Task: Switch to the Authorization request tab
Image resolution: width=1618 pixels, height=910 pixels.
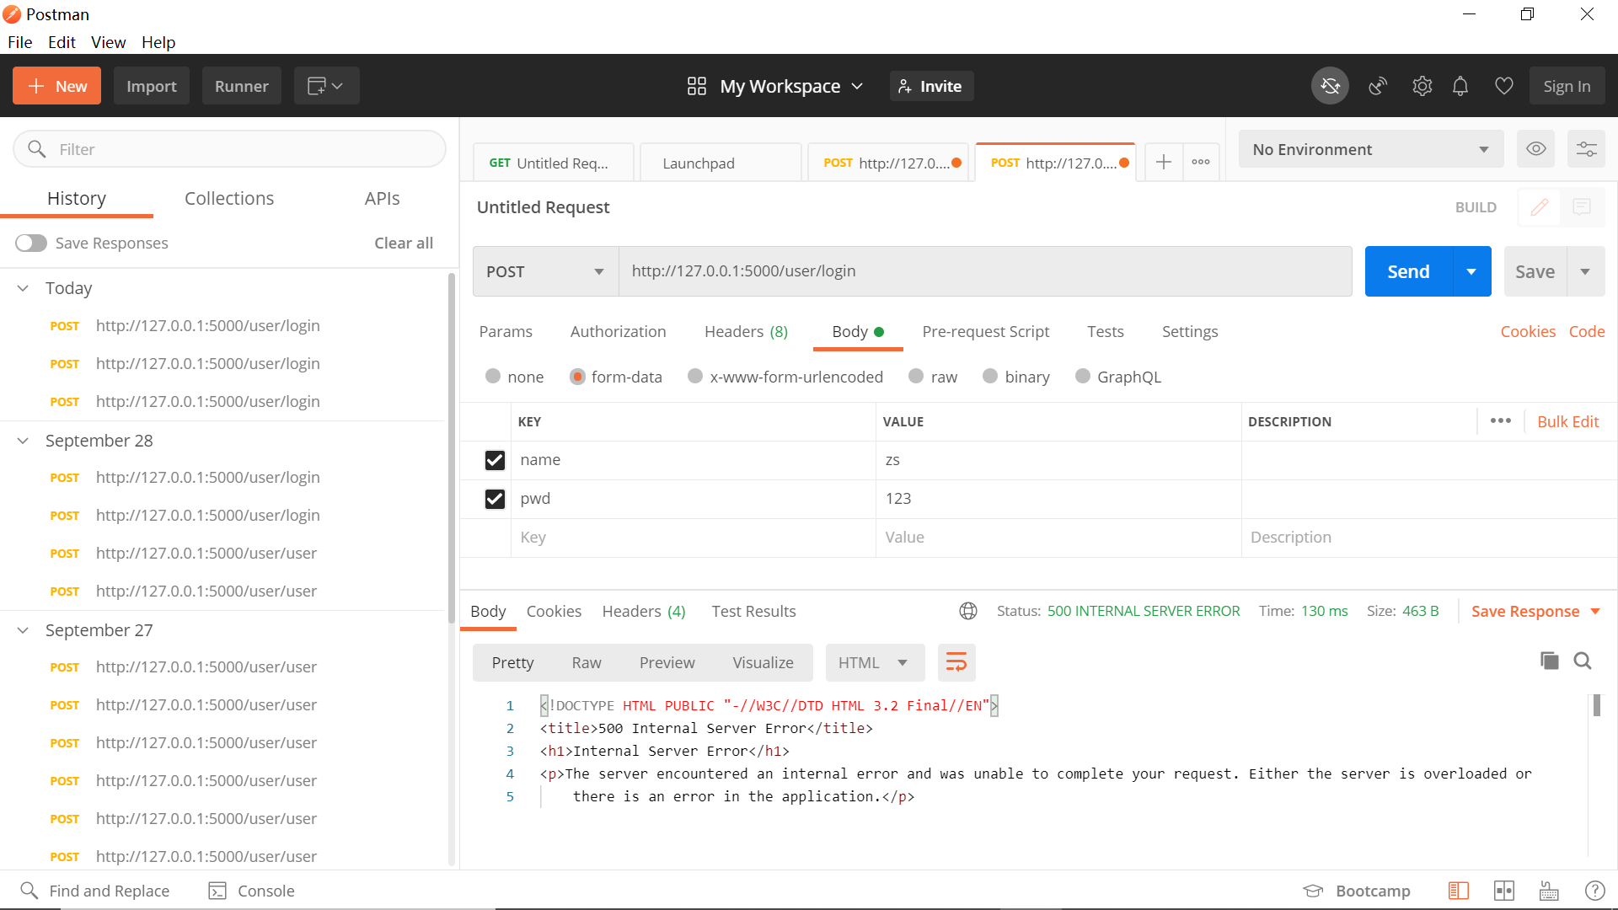Action: pos(618,331)
